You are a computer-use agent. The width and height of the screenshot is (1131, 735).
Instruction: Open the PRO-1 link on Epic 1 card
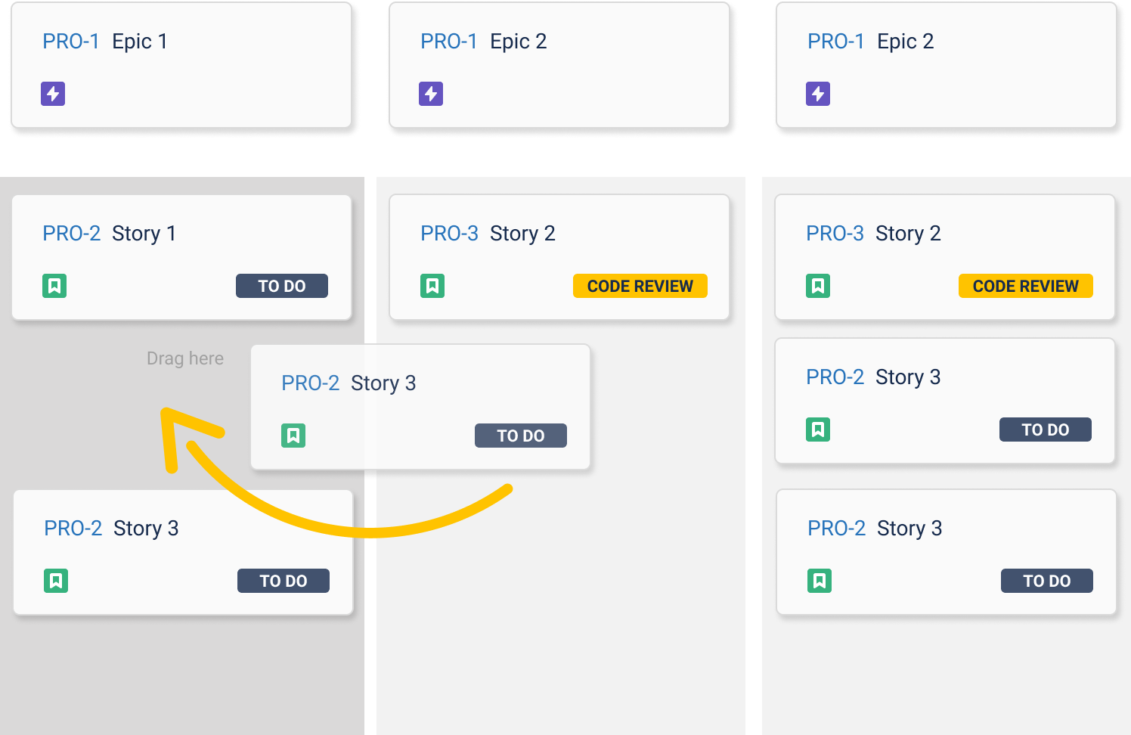[71, 42]
